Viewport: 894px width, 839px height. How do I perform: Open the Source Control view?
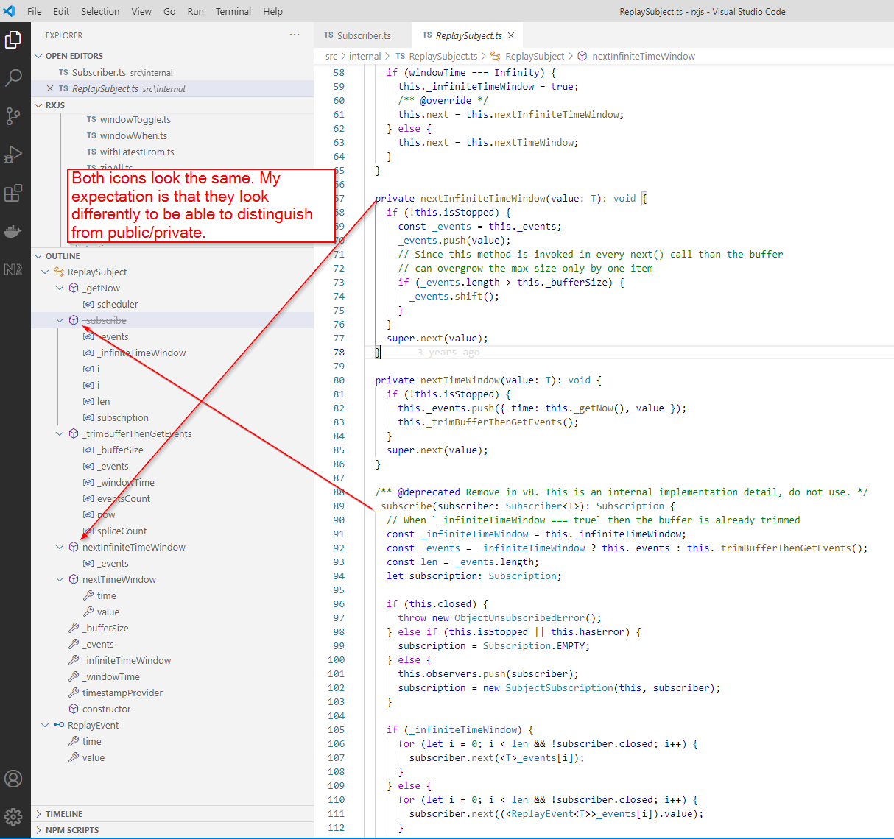click(x=12, y=116)
